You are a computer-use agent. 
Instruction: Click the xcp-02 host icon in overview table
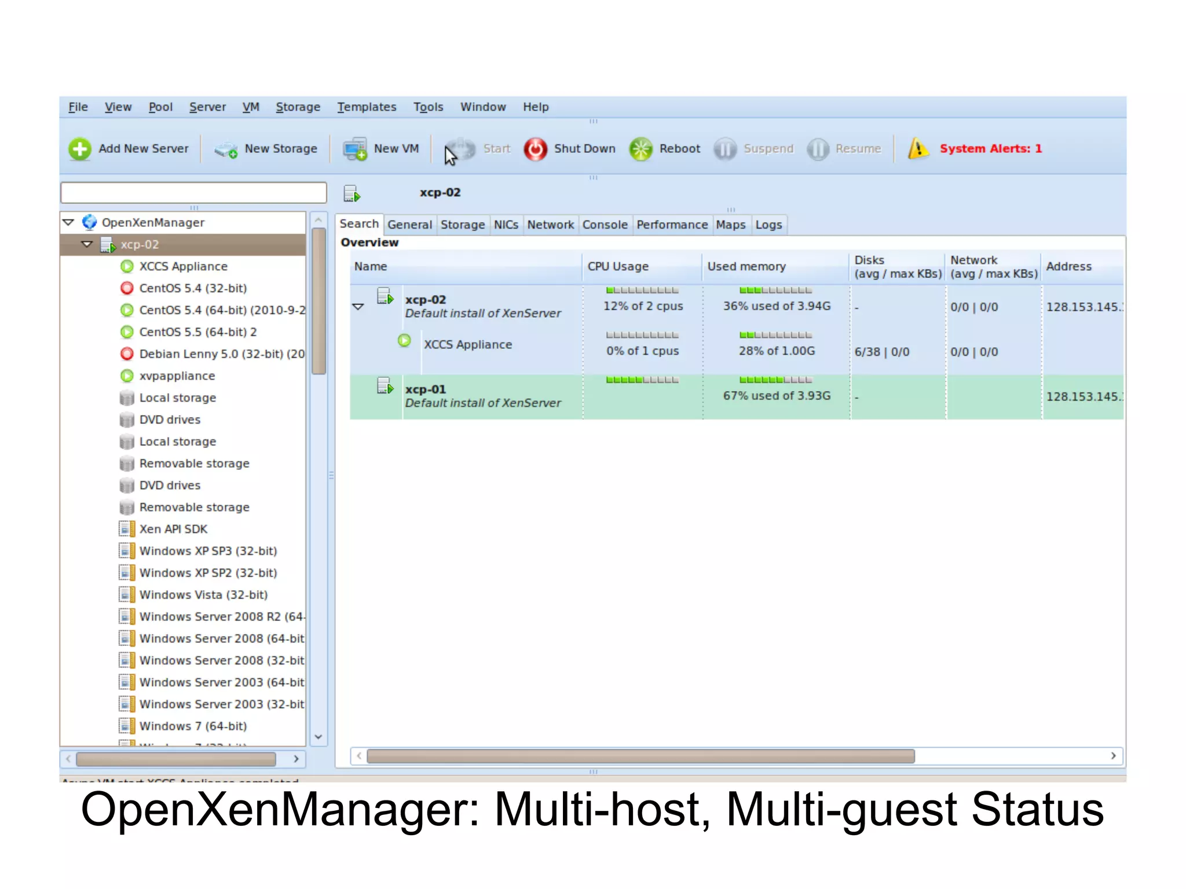pos(385,296)
